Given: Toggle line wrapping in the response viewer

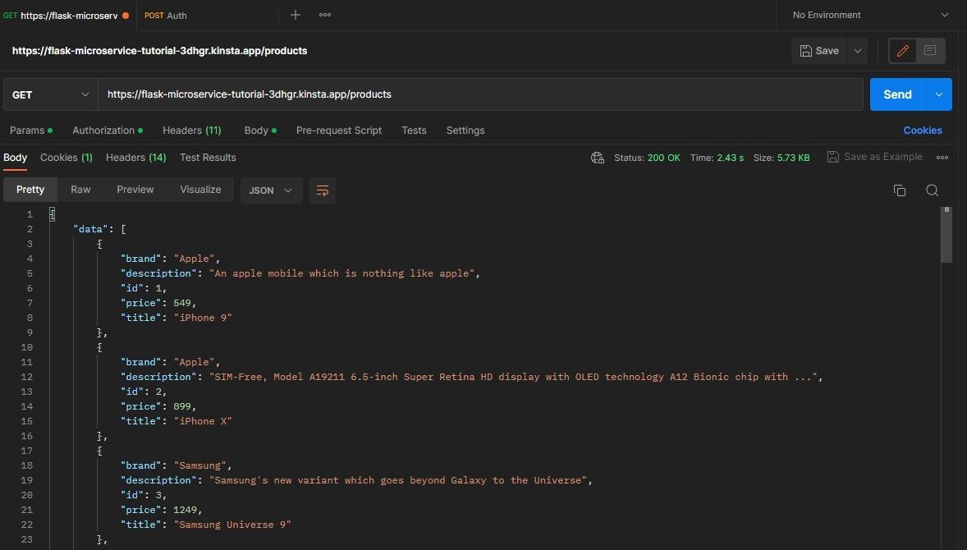Looking at the screenshot, I should pyautogui.click(x=322, y=190).
